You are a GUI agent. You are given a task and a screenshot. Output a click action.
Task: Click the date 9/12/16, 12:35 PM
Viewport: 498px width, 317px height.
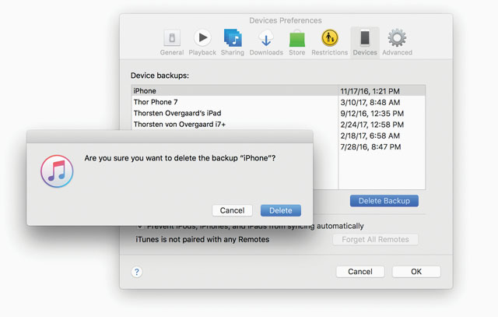[372, 114]
